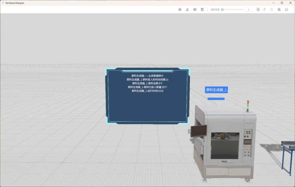Click the 原料生成器_1 blue label
Screen dimensions: 295x187
216,90
